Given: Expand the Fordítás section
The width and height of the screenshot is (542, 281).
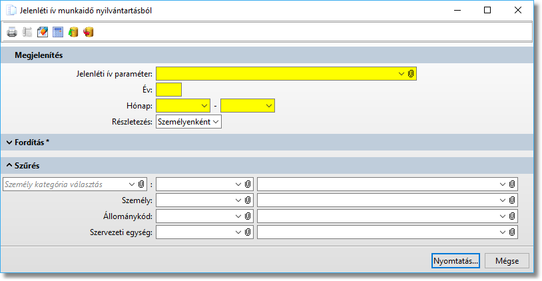Looking at the screenshot, I should [9, 142].
